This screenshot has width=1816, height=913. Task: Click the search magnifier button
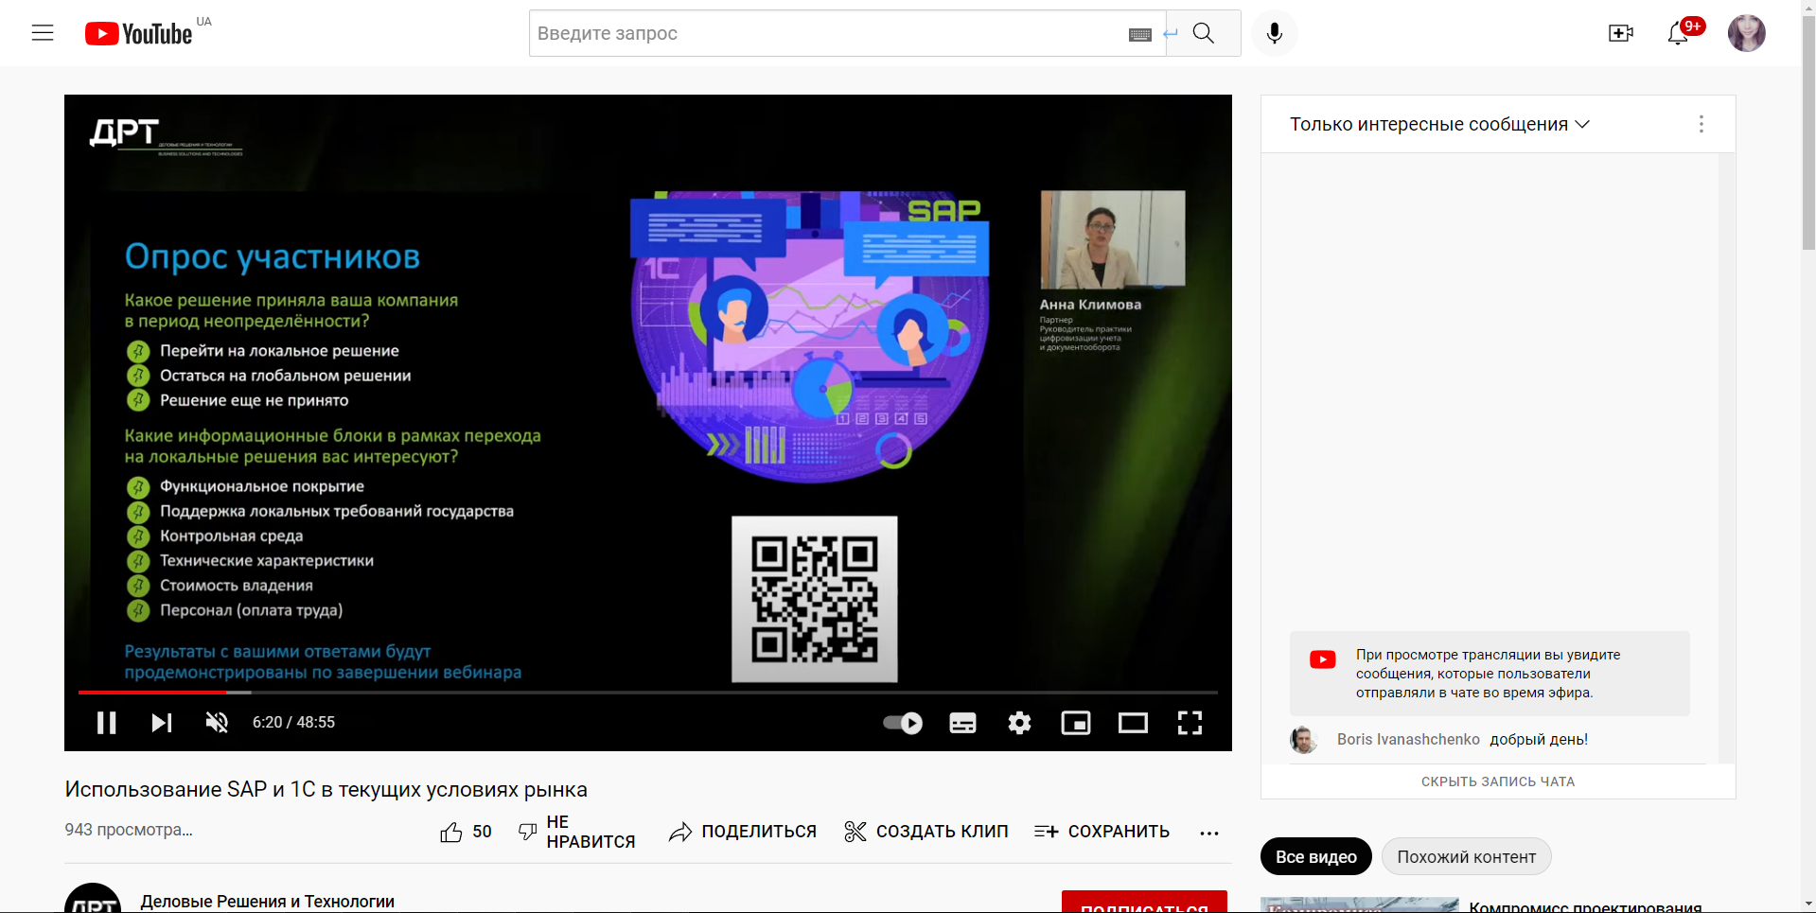[1204, 33]
